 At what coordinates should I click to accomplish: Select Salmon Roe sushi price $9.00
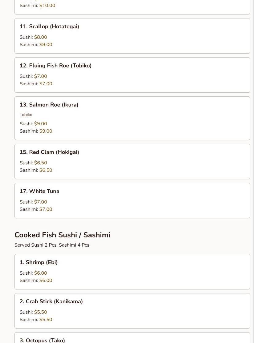[x=40, y=124]
